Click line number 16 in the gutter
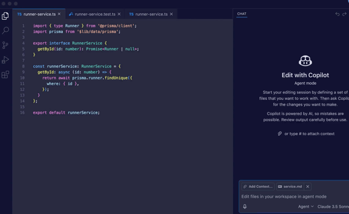The image size is (349, 214). [x=22, y=113]
